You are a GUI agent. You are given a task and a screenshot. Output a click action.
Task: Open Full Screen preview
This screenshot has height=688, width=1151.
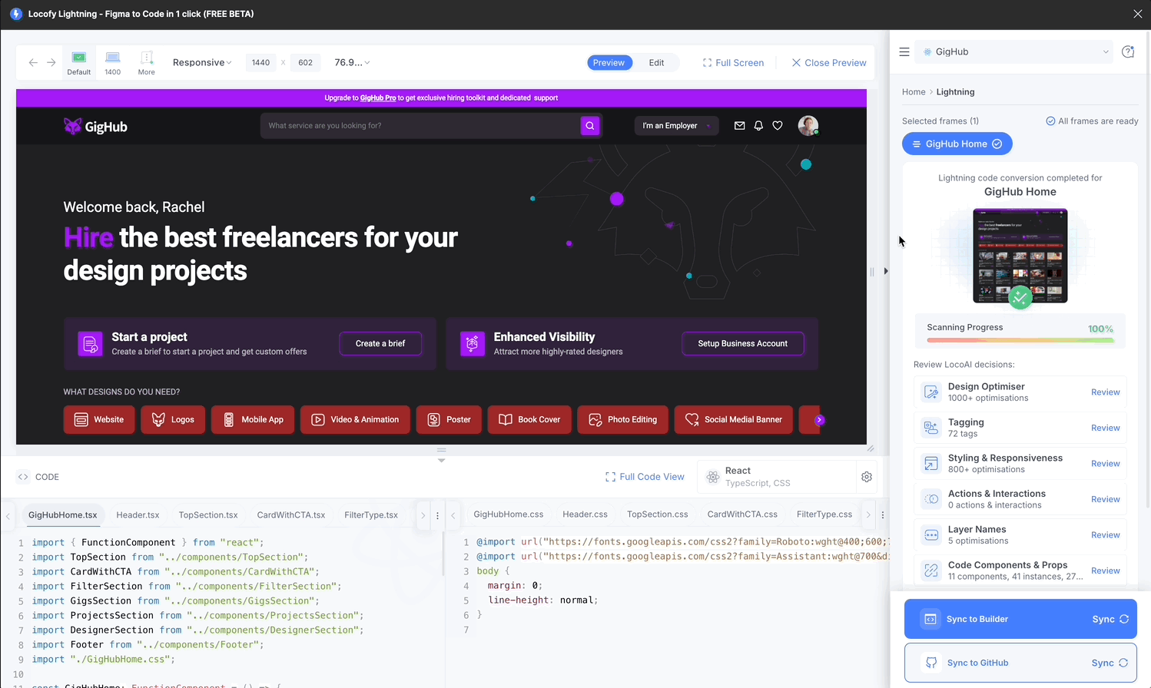coord(733,63)
